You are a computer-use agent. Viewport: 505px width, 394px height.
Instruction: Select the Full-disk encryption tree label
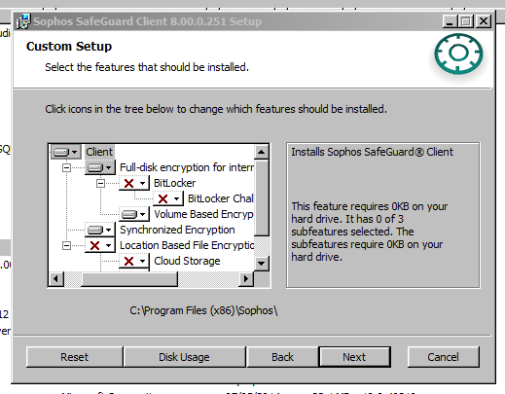187,167
